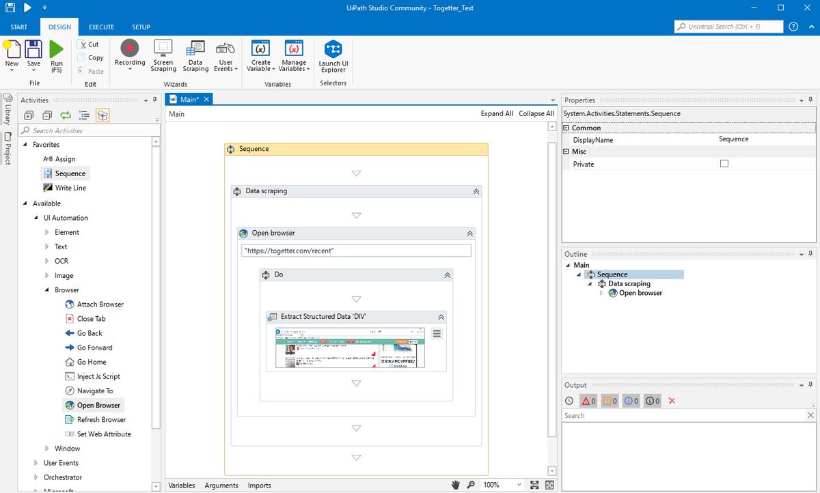Click Cut in the Edit group
This screenshot has height=493, width=820.
point(89,44)
